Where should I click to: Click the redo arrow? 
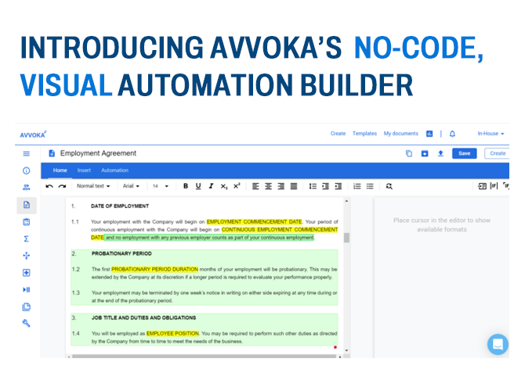(x=62, y=186)
